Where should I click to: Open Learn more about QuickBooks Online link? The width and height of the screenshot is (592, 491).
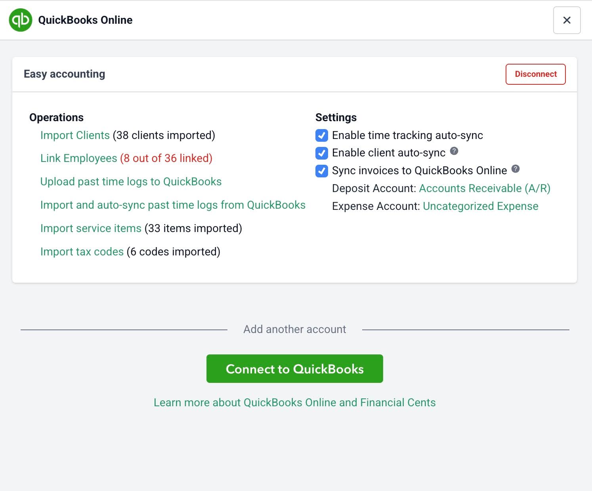(x=294, y=403)
